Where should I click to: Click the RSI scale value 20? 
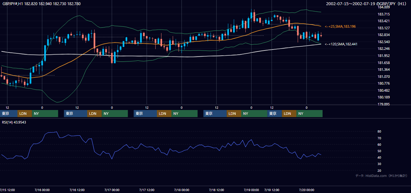379,170
